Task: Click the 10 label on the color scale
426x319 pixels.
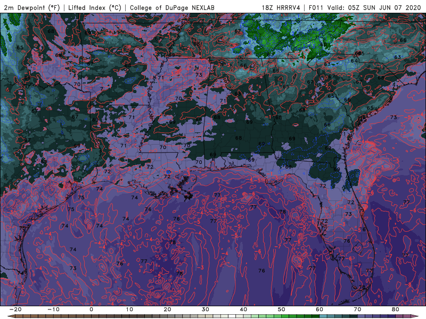Action: point(129,309)
